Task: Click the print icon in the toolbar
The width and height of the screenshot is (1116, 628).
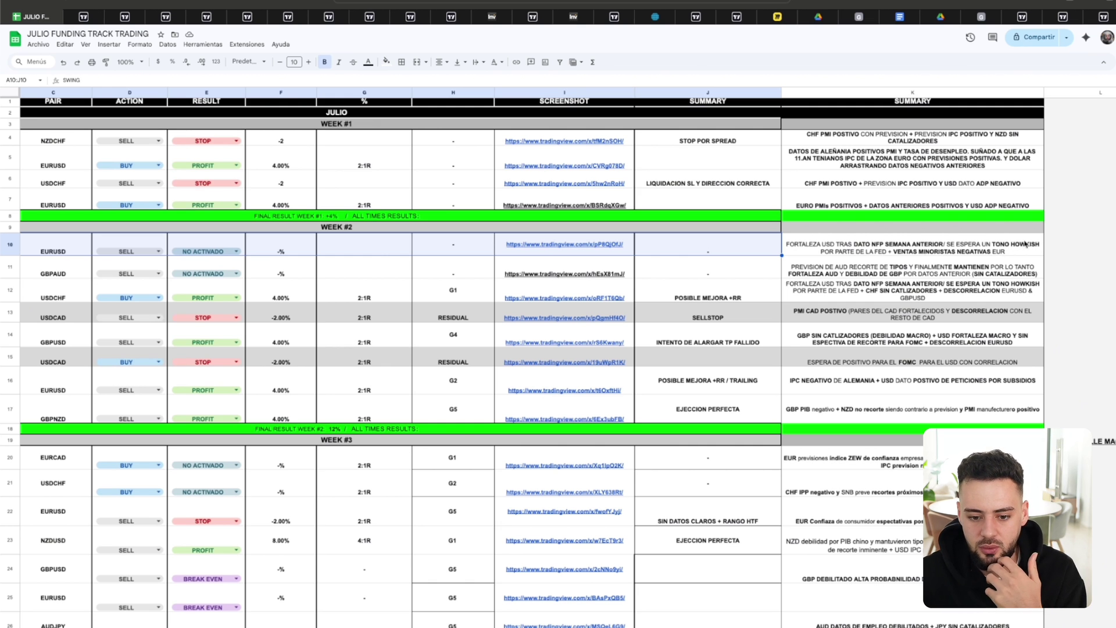Action: [x=91, y=62]
